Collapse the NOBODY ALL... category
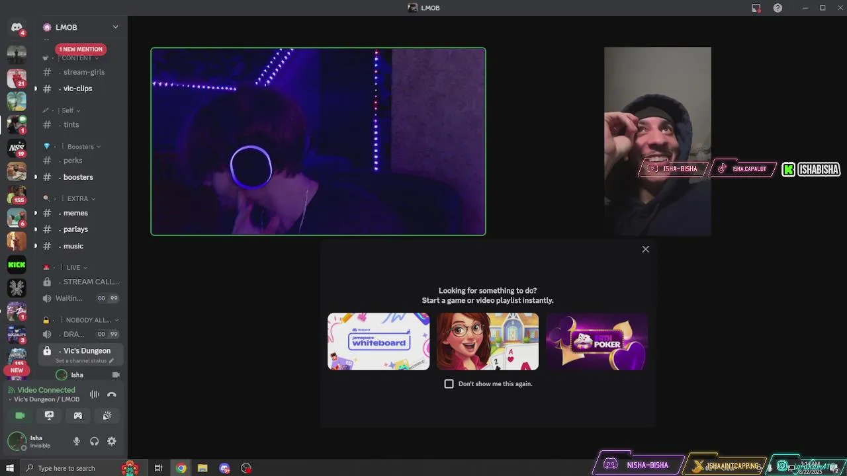This screenshot has height=476, width=847. click(x=81, y=320)
